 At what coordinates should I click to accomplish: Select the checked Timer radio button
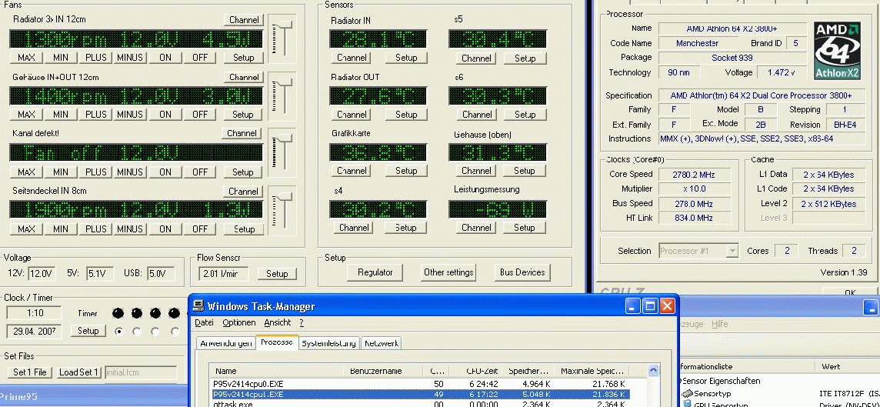tap(118, 331)
